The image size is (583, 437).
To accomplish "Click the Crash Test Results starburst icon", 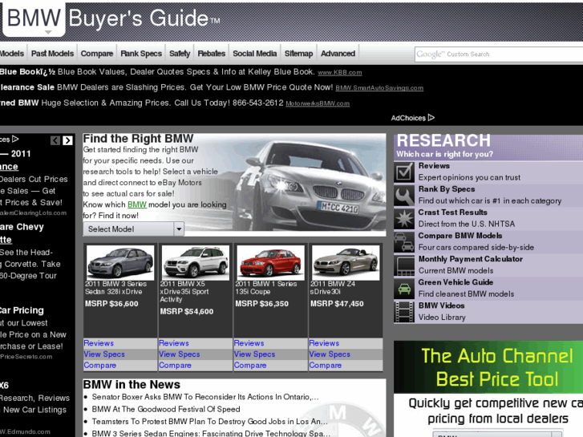I will pos(404,219).
